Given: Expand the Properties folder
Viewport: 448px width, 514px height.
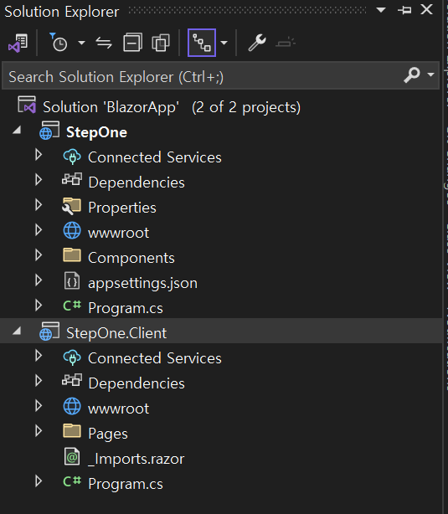Looking at the screenshot, I should (x=39, y=204).
